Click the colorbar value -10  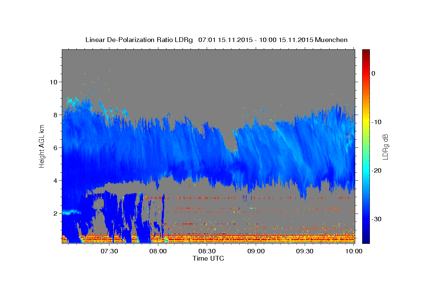377,122
